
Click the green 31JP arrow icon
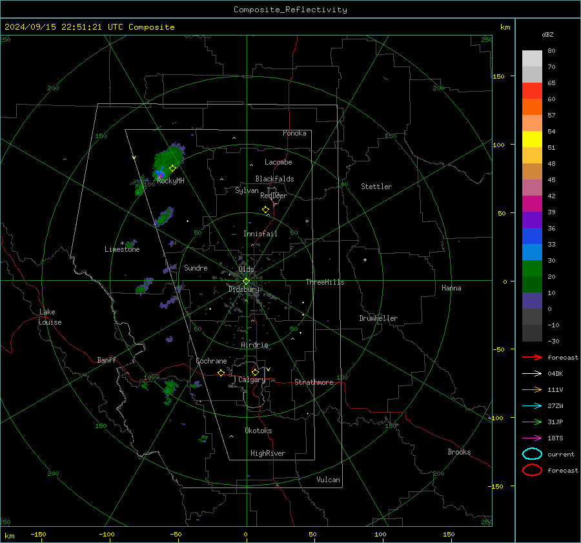532,422
